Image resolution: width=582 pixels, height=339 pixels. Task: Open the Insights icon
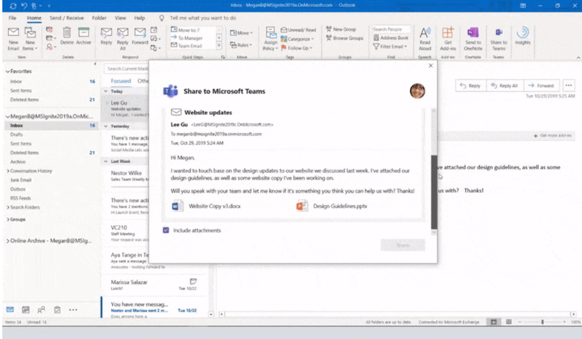coord(523,33)
